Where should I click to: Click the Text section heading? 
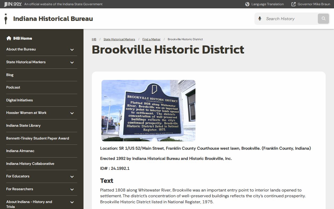click(x=107, y=181)
